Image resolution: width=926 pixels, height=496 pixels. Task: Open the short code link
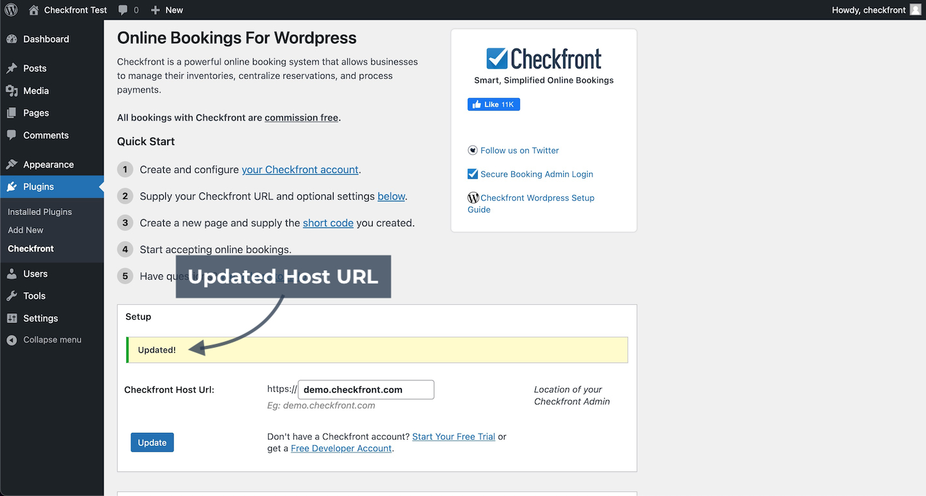tap(328, 223)
